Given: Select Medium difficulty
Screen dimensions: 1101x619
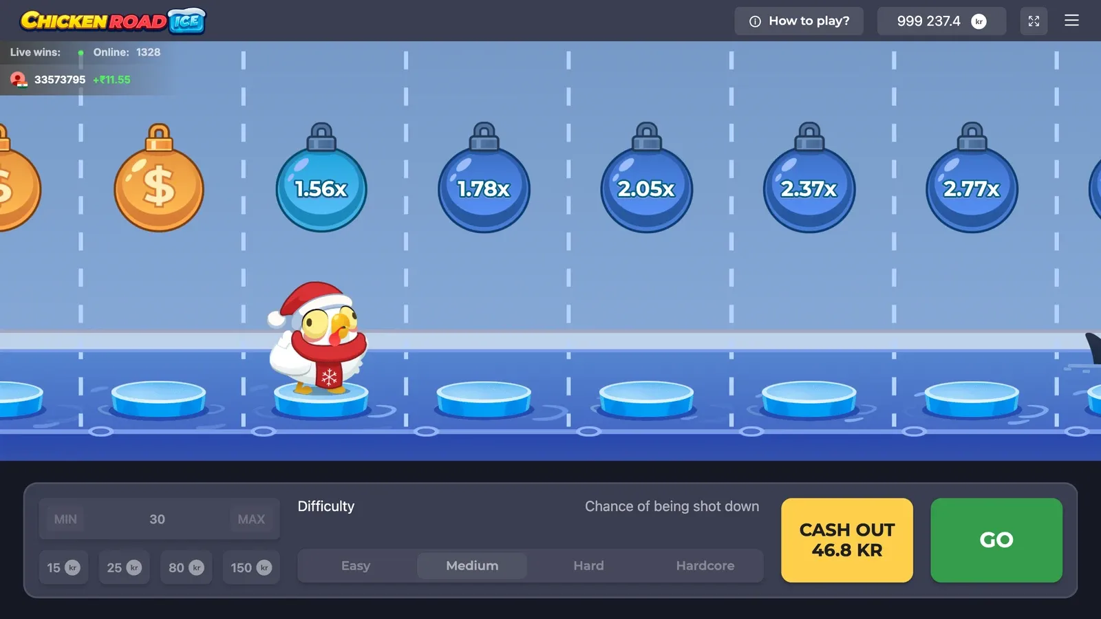Looking at the screenshot, I should coord(472,566).
